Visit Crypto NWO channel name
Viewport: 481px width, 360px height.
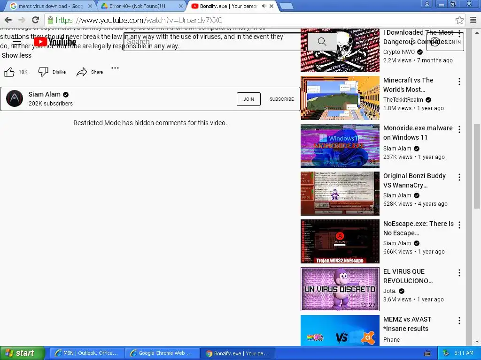pos(399,52)
